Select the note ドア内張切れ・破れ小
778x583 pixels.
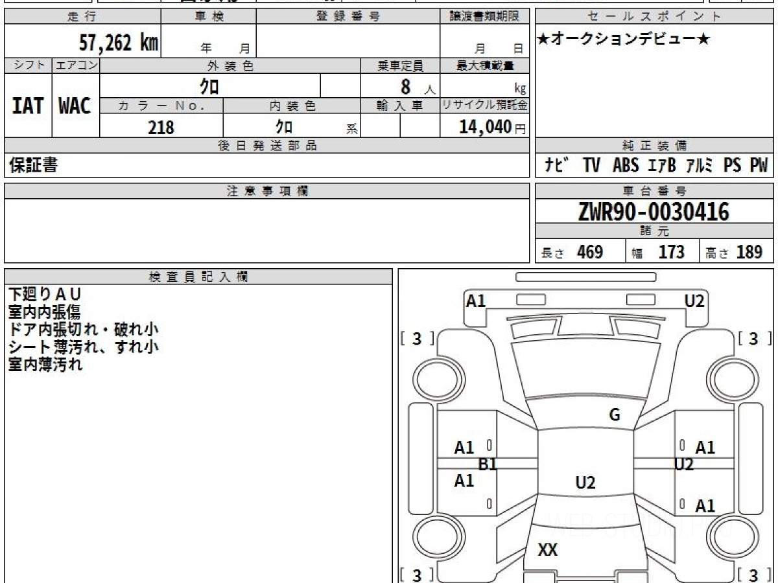[x=83, y=330]
